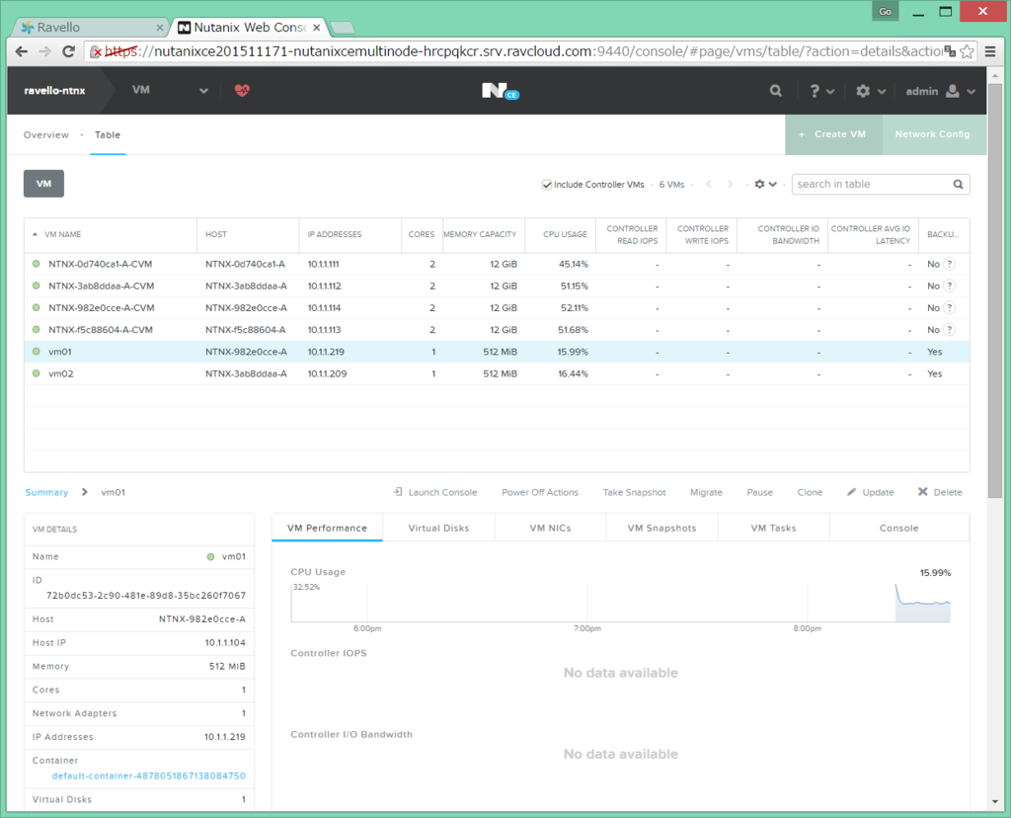
Task: Expand the settings gear chevron
Action: point(882,92)
